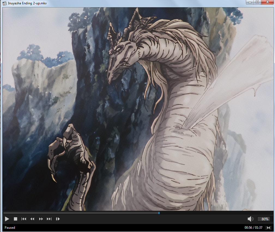Click the 00:56 / 01:37 time display
Image resolution: width=275 pixels, height=232 pixels.
point(253,228)
